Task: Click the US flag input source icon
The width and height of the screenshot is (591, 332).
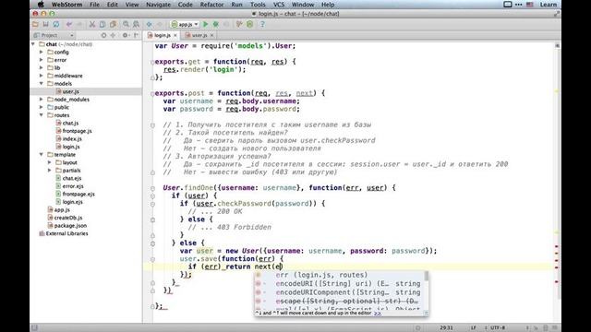Action: pos(529,5)
